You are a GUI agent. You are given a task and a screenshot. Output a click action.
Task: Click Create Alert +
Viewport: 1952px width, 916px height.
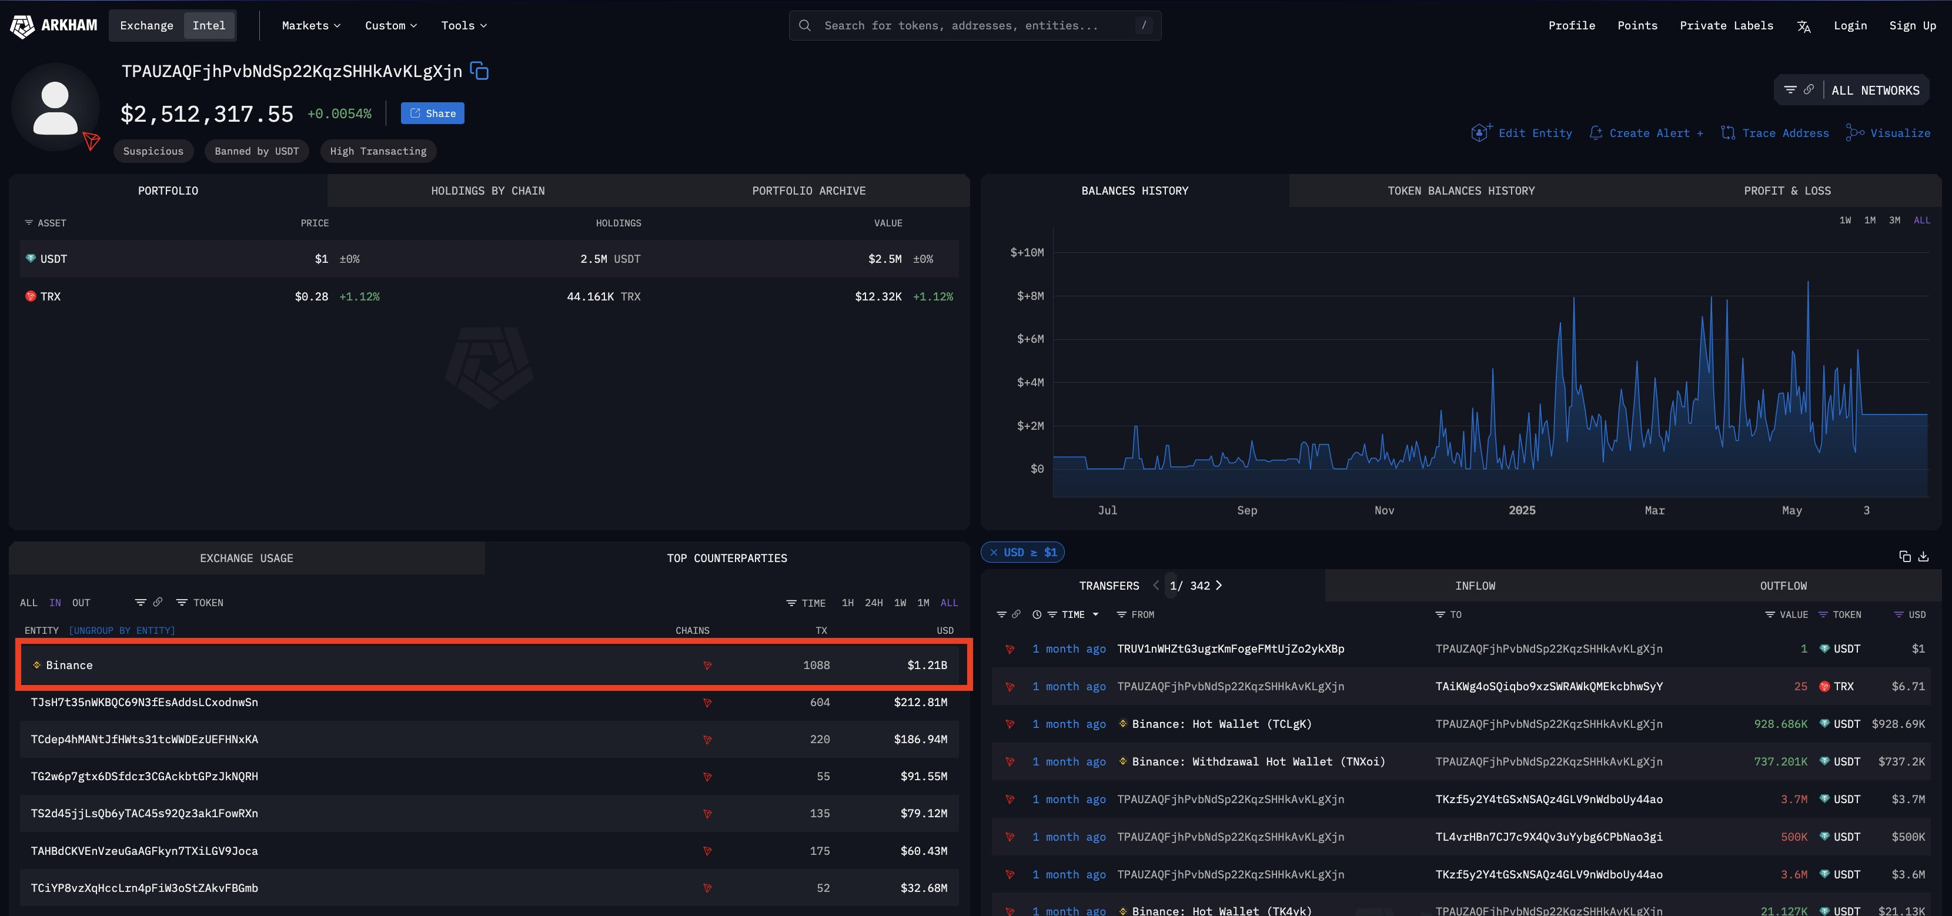[x=1646, y=133]
